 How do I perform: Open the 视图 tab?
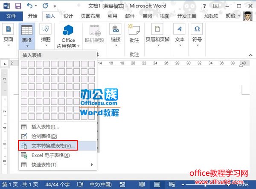pyautogui.click(x=165, y=16)
